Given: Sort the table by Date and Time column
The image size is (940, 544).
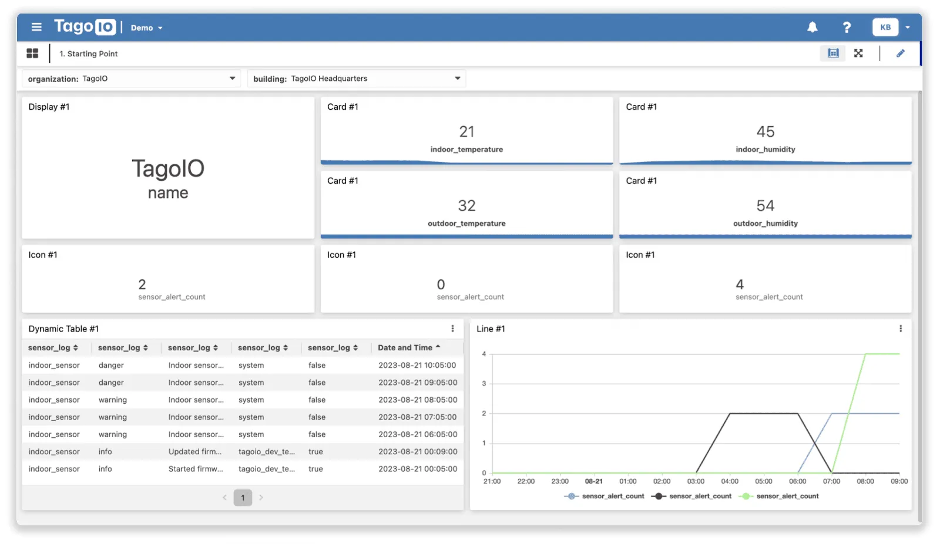Looking at the screenshot, I should pos(408,347).
